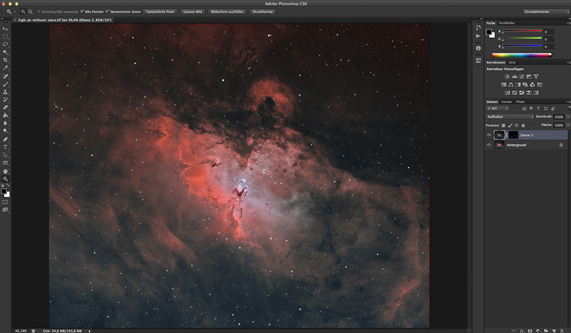The height and width of the screenshot is (333, 571).
Task: Click the Tatsächliche Pixel button
Action: coord(160,12)
